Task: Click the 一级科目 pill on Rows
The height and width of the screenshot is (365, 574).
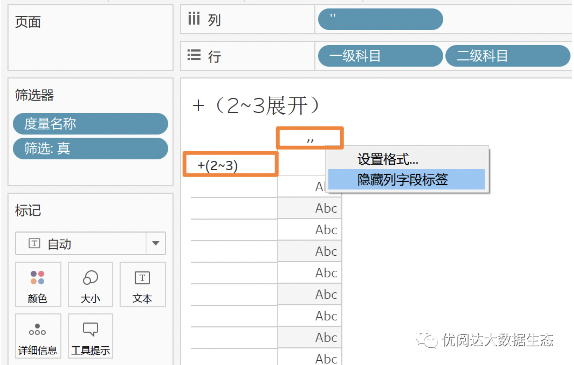Action: pyautogui.click(x=380, y=56)
